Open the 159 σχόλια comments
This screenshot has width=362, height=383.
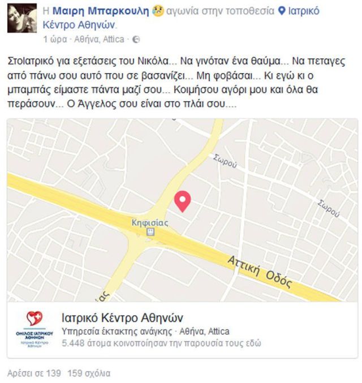pyautogui.click(x=89, y=373)
